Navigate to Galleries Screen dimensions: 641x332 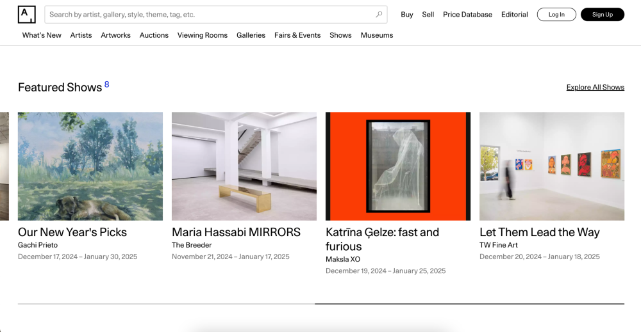point(251,35)
